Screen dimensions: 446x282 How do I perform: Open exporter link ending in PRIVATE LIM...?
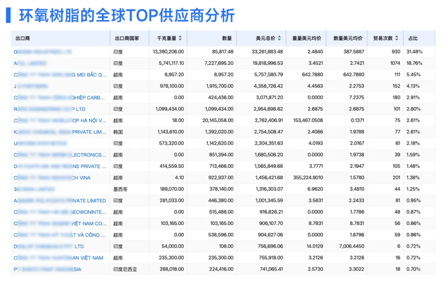pyautogui.click(x=60, y=132)
